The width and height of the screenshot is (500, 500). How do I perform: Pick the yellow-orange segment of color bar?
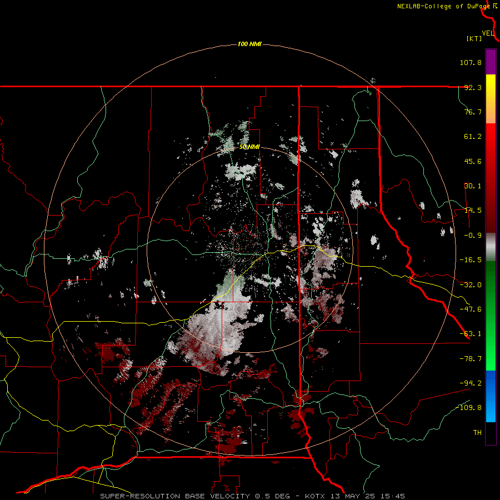tap(491, 99)
